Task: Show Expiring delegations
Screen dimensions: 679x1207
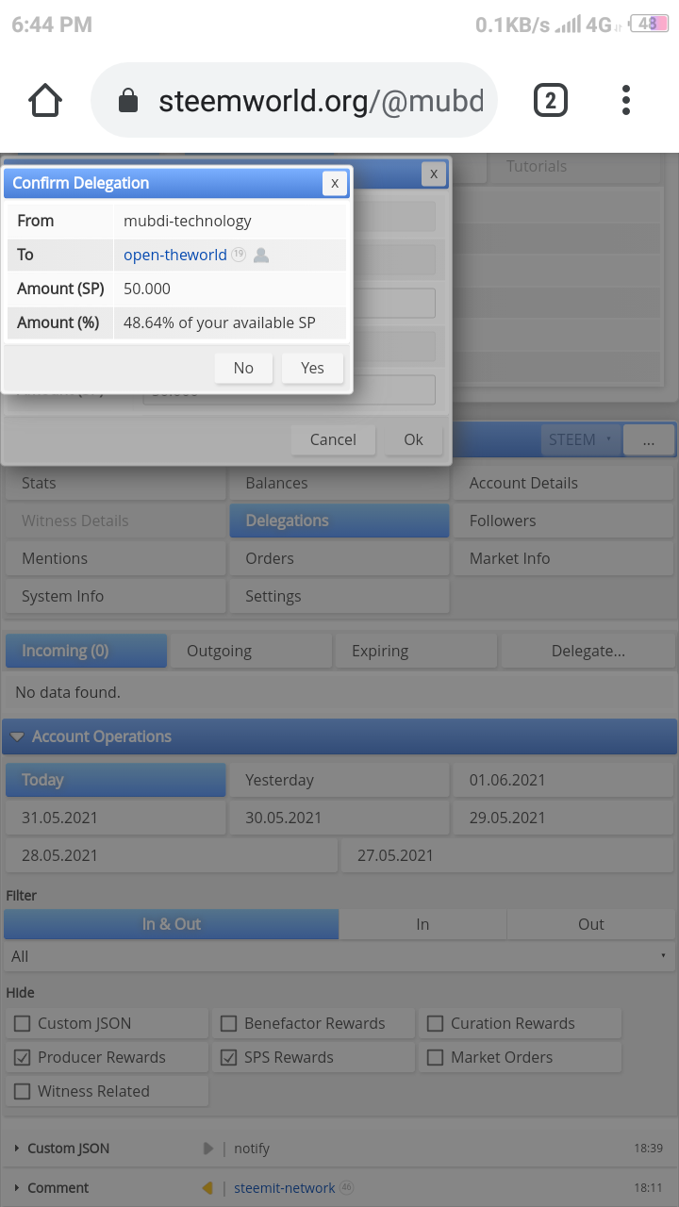Action: pyautogui.click(x=416, y=651)
